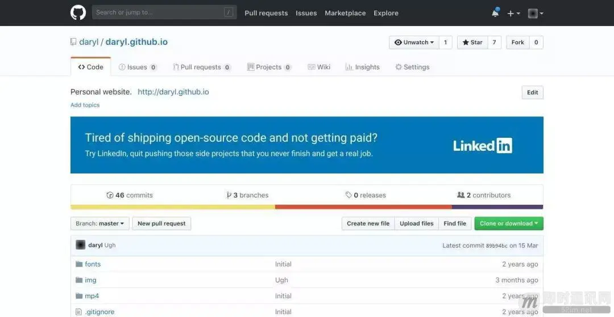
Task: Open Pull requests in top navigation
Action: (266, 13)
